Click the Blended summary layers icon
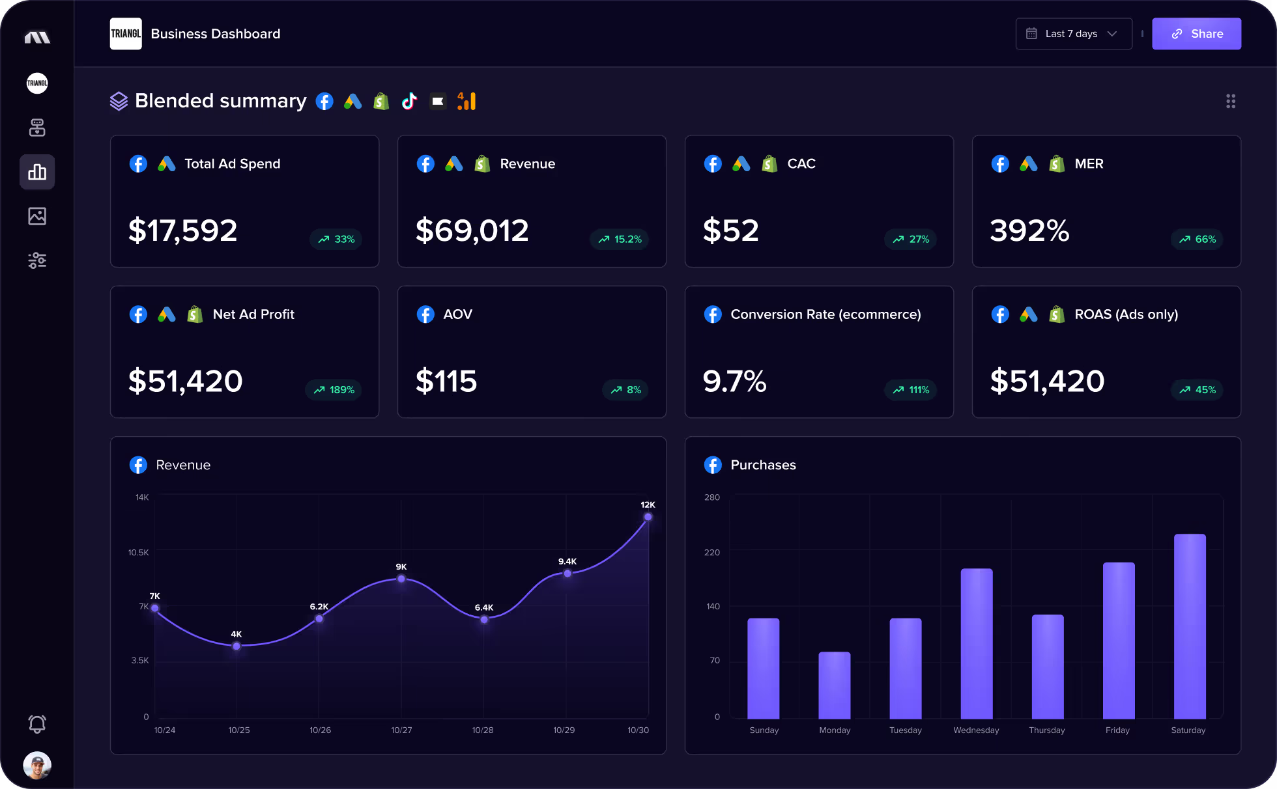 (x=119, y=101)
